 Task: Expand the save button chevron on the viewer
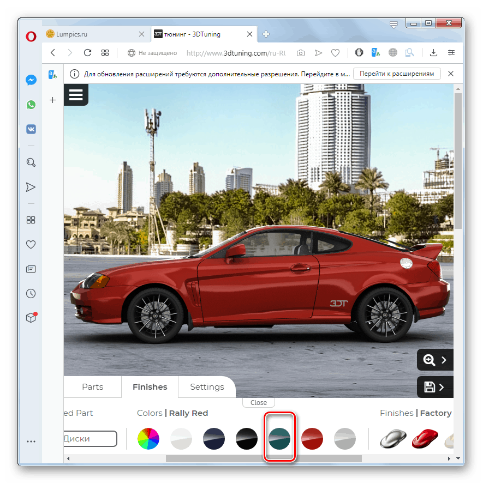[442, 387]
